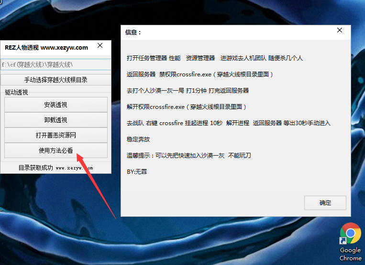Click the 使用方法必看 button

[x=55, y=150]
